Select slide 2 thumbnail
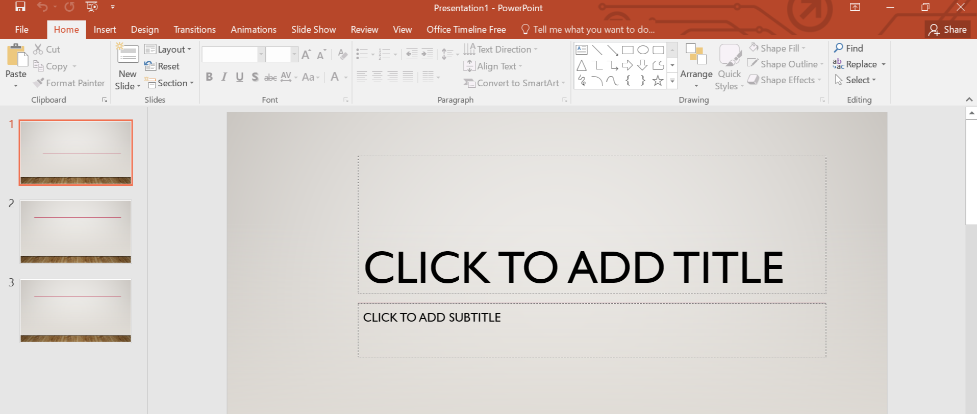Viewport: 977px width, 414px height. click(76, 231)
